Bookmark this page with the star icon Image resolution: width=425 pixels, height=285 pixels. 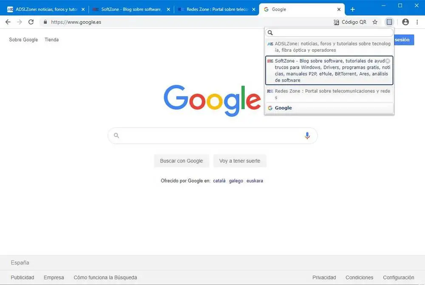point(375,22)
